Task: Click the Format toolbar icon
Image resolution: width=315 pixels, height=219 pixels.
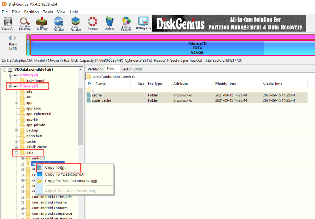Action: [92, 24]
